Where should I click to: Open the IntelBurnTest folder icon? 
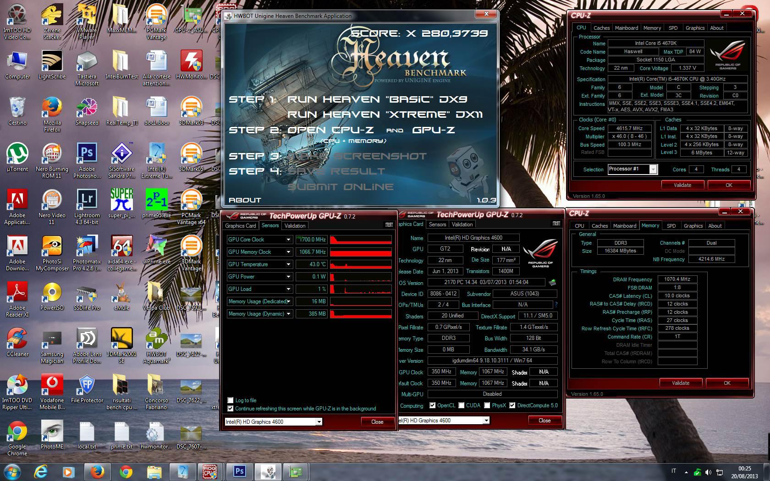click(x=121, y=65)
